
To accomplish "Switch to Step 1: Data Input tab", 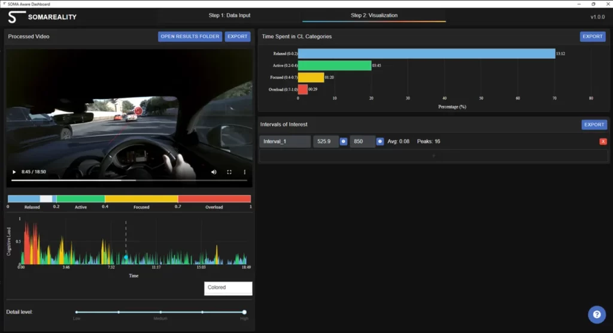I will [230, 16].
